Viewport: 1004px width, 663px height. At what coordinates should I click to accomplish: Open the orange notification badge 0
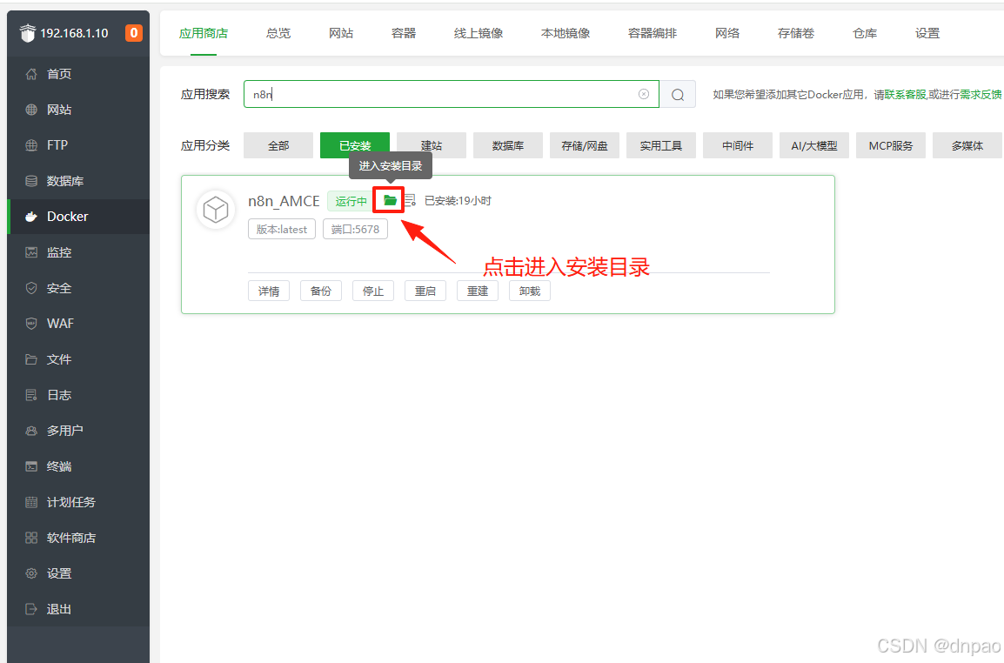(x=134, y=33)
